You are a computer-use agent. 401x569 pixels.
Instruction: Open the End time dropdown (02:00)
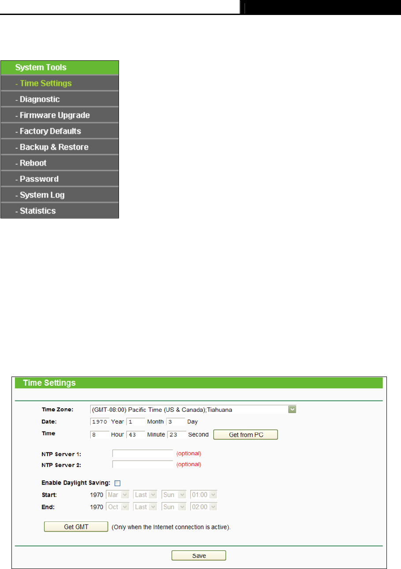tap(204, 507)
